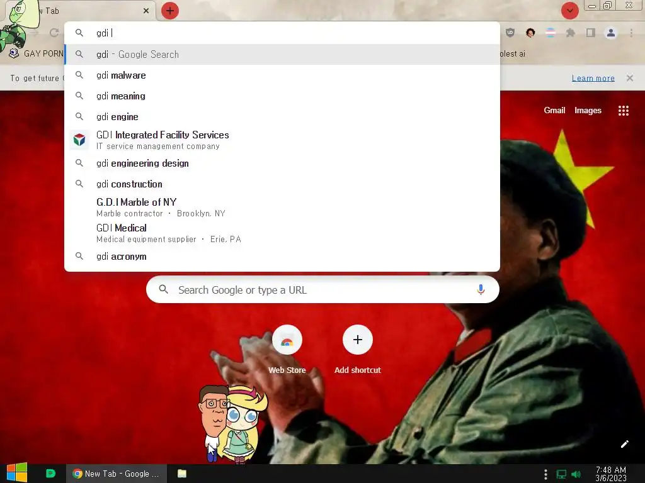Close the New Tab browser tab
This screenshot has height=483, width=645.
pos(146,11)
